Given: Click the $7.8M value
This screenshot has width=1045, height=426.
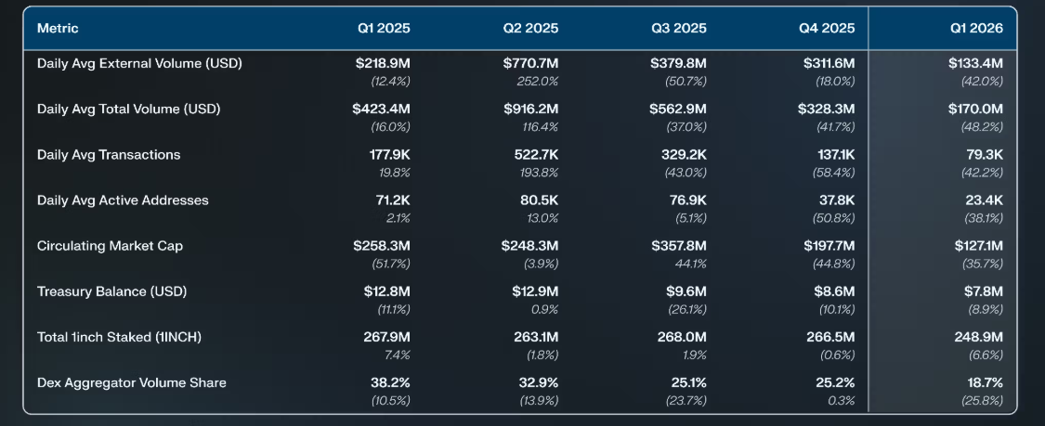Looking at the screenshot, I should tap(984, 291).
